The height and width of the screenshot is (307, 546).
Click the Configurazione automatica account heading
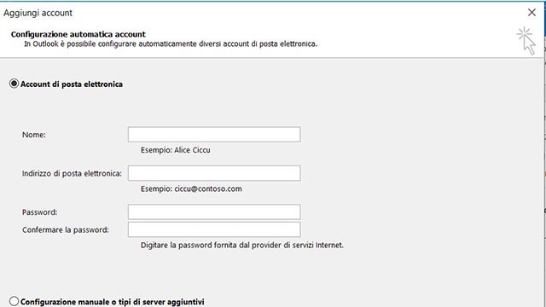78,34
